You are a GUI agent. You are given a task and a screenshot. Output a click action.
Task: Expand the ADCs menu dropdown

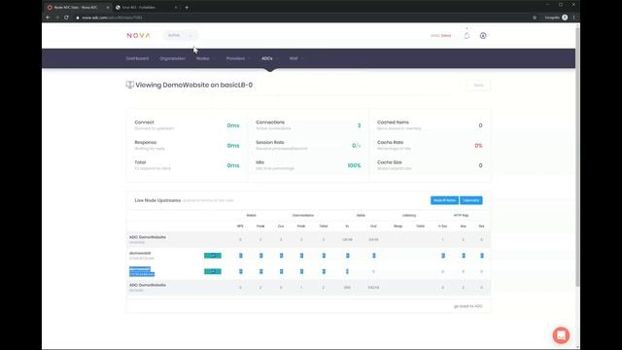point(270,58)
